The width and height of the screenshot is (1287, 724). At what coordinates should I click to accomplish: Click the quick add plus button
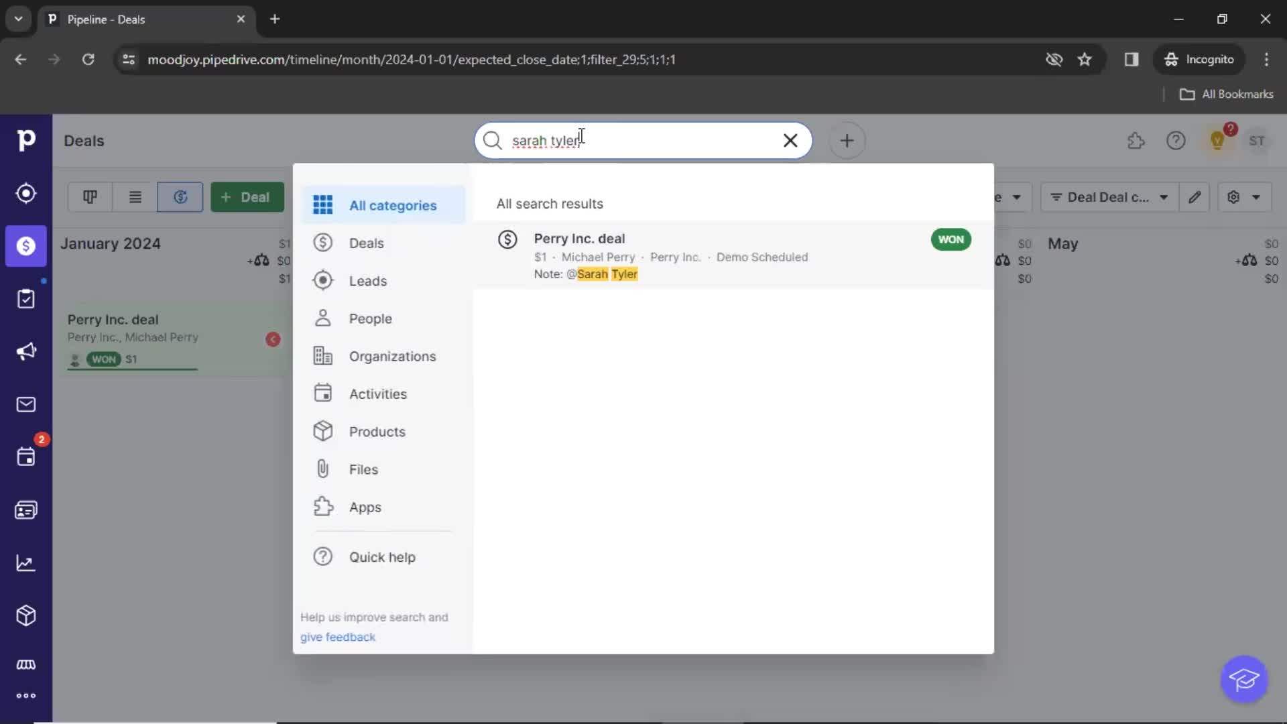(847, 141)
